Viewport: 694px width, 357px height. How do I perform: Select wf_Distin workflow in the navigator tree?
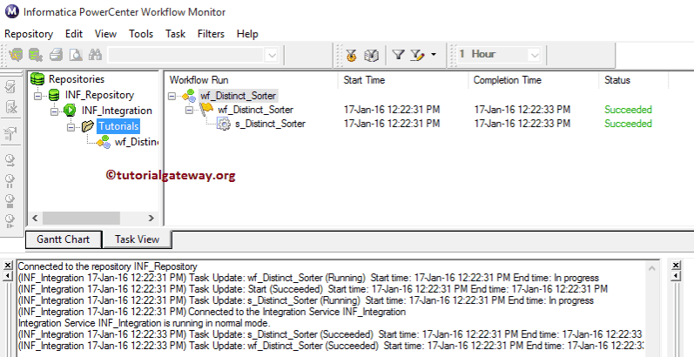[136, 142]
